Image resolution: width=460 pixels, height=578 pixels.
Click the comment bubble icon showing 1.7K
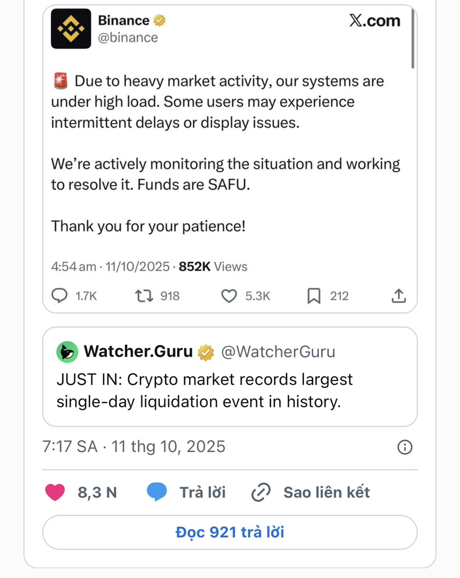[59, 296]
